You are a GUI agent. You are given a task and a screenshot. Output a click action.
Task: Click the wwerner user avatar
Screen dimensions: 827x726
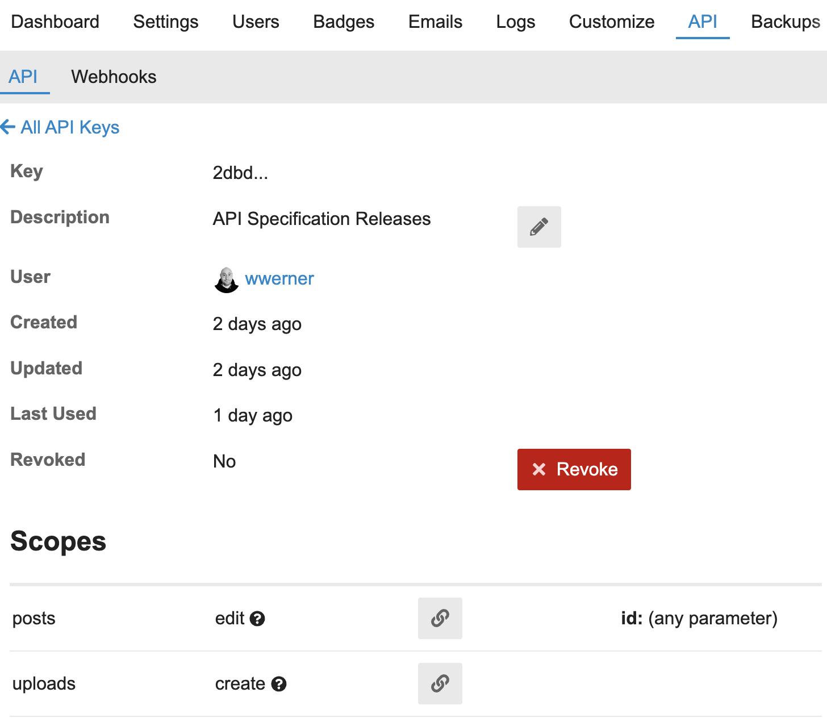pos(227,279)
